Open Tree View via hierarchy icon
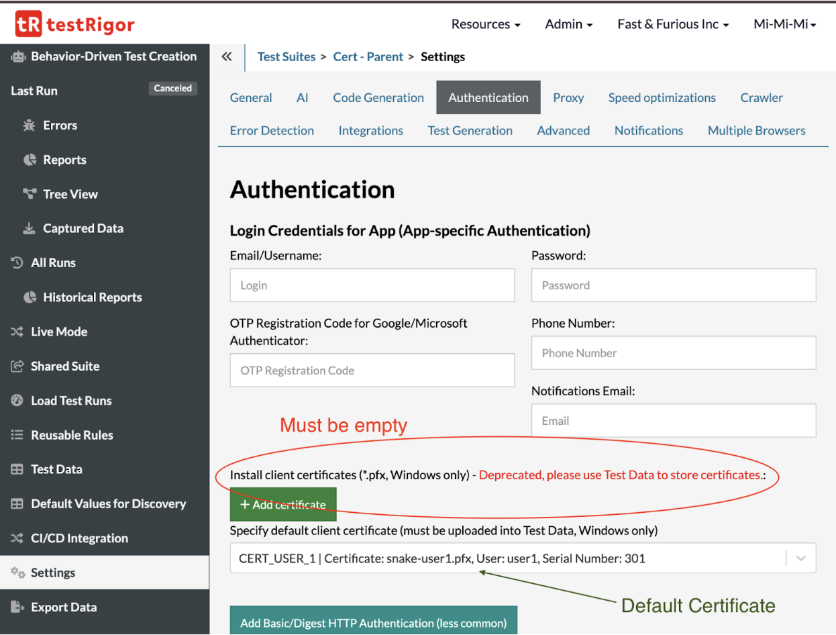Image resolution: width=836 pixels, height=635 pixels. pyautogui.click(x=29, y=194)
